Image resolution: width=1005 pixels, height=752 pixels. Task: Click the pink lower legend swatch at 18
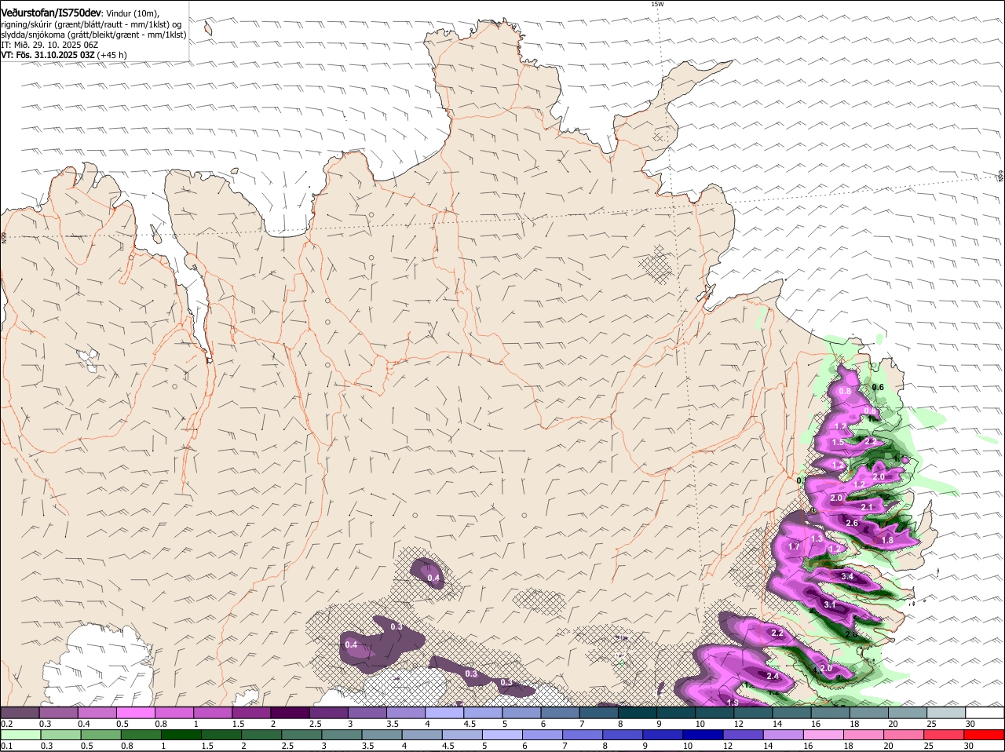864,735
